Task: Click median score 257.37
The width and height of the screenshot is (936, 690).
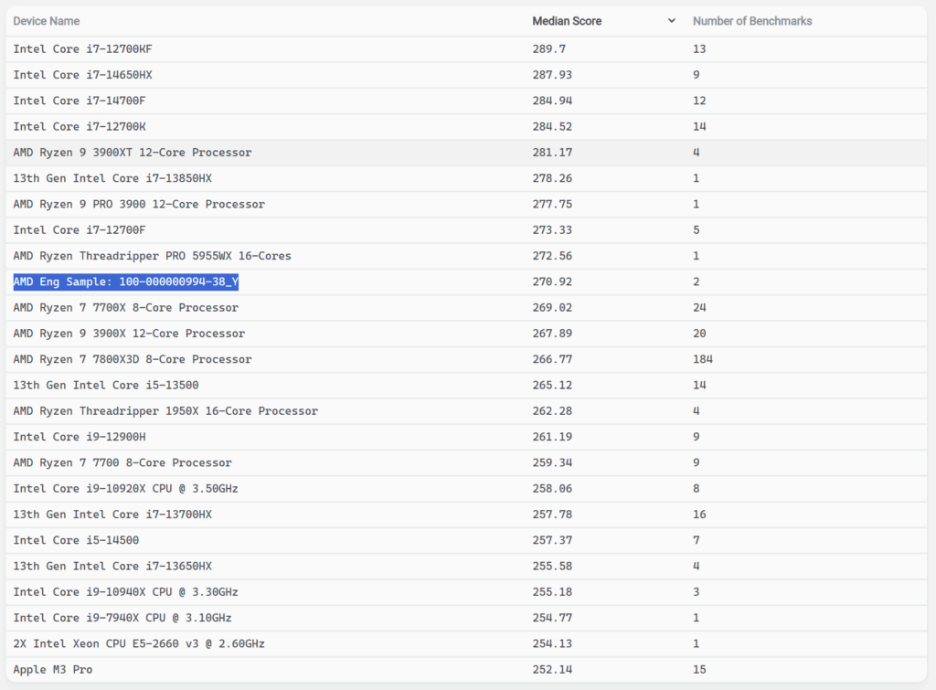Action: click(x=552, y=540)
